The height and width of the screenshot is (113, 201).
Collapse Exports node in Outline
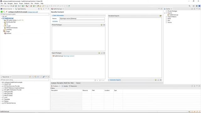(165, 13)
